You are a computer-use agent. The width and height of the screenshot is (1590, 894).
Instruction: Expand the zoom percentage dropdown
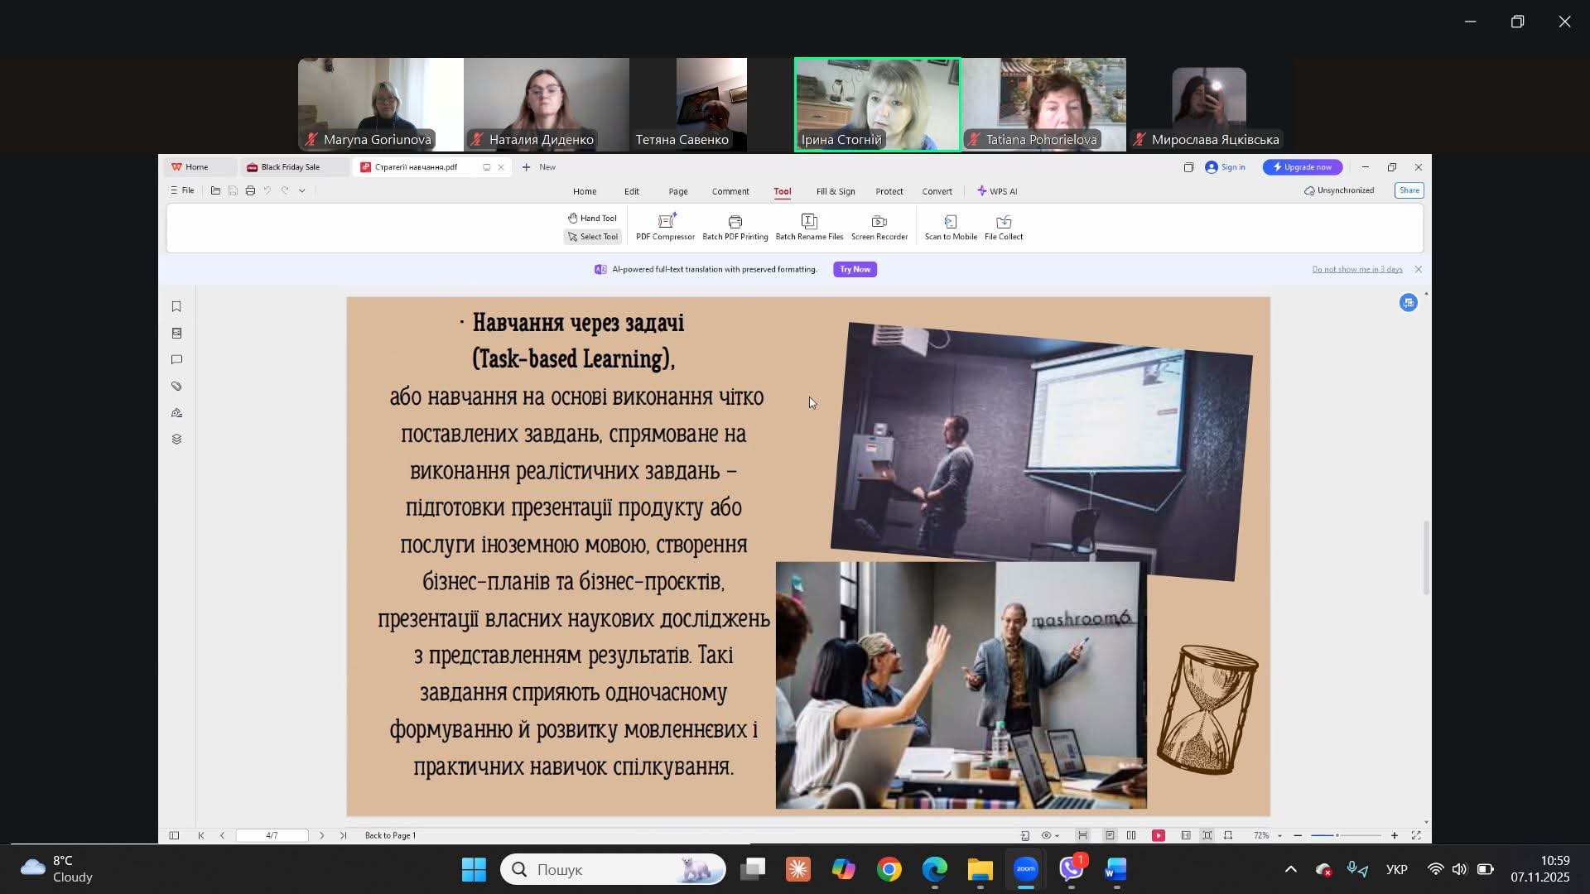click(1279, 836)
